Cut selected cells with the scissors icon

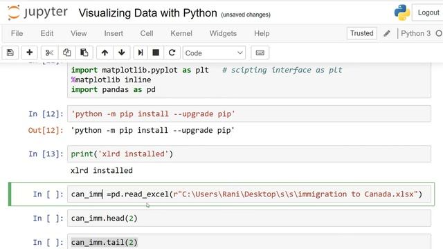coord(49,53)
